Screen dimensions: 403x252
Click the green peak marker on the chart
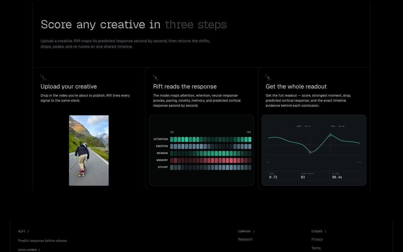(x=330, y=135)
